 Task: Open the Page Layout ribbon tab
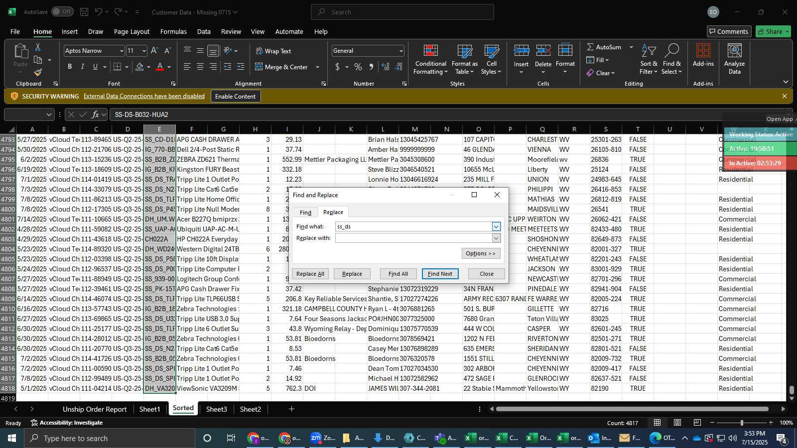point(132,31)
